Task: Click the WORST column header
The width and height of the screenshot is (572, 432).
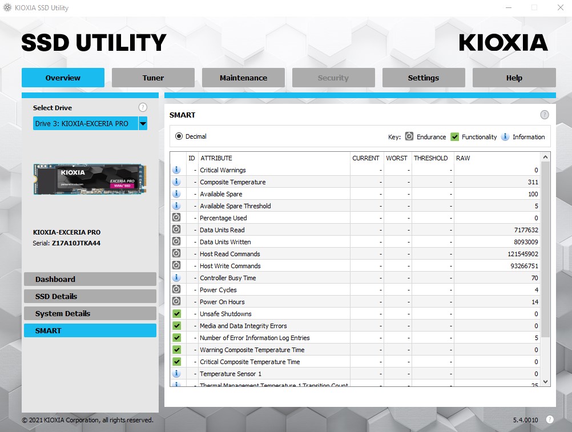Action: point(397,158)
